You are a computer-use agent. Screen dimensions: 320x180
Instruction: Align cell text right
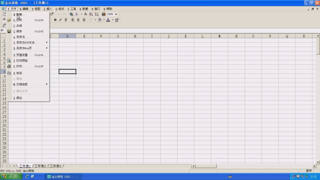click(84, 20)
